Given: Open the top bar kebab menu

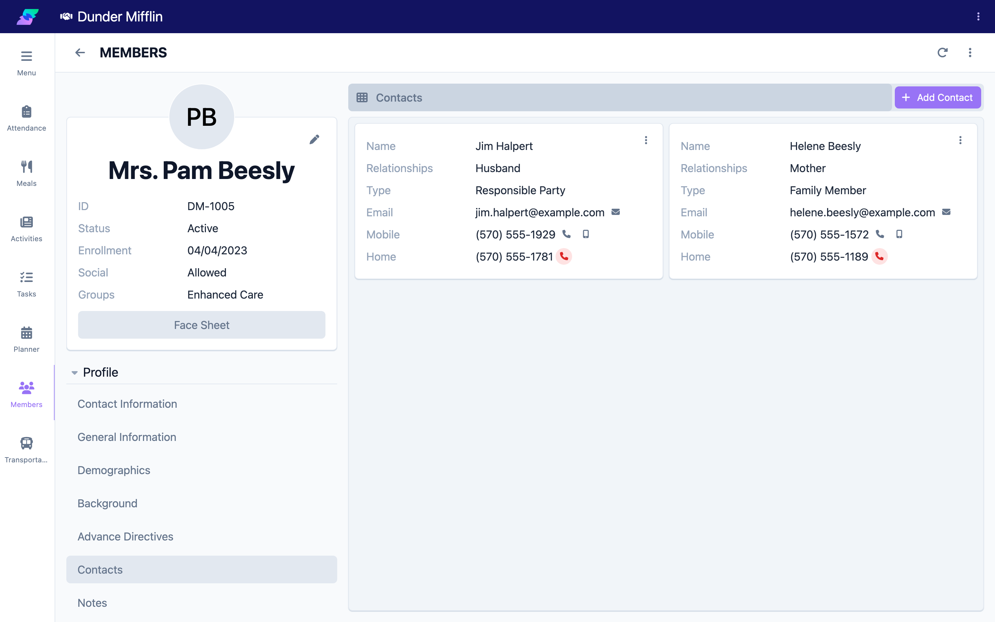Looking at the screenshot, I should click(x=978, y=17).
